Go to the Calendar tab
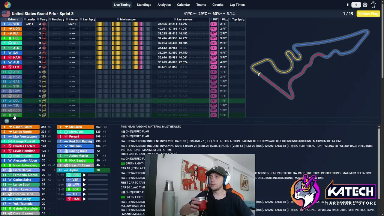 (x=183, y=5)
